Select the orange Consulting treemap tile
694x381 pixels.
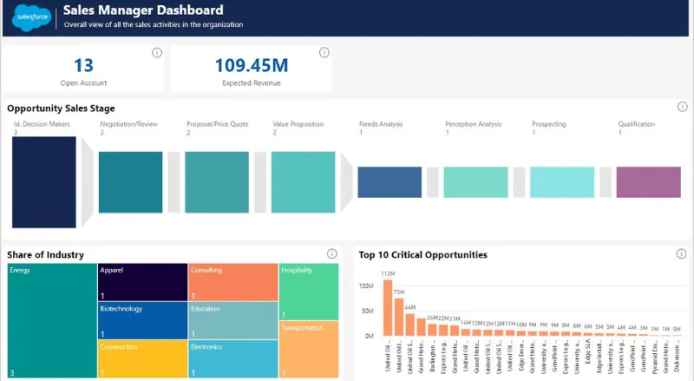tap(233, 282)
